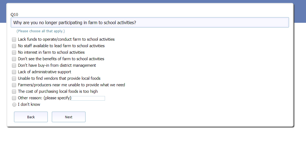This screenshot has width=306, height=150.
Task: Check 'cost of purchasing local foods' checkbox
Action: [x=14, y=91]
